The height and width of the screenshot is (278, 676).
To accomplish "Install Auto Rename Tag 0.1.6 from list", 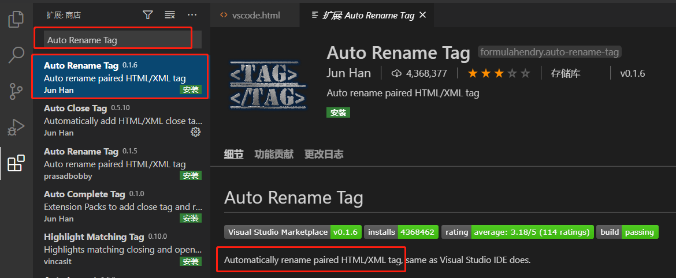I will coord(191,89).
